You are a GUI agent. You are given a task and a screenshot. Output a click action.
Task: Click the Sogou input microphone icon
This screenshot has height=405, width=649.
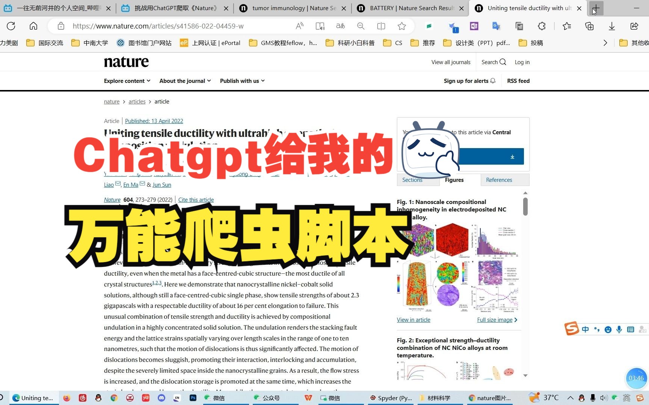(x=619, y=329)
